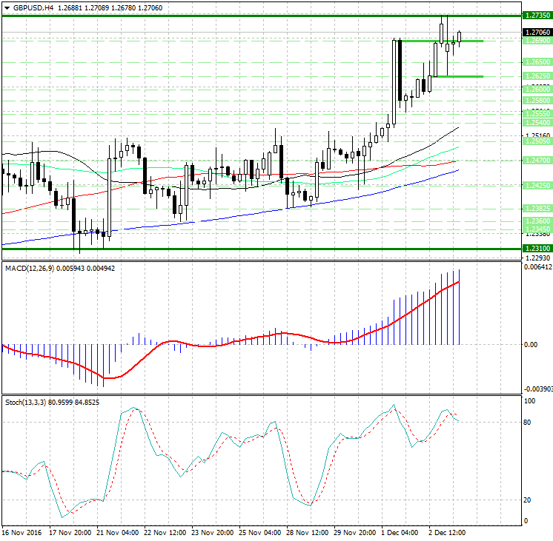The image size is (553, 541).
Task: Click the current price tag 1.27060
Action: pos(536,33)
